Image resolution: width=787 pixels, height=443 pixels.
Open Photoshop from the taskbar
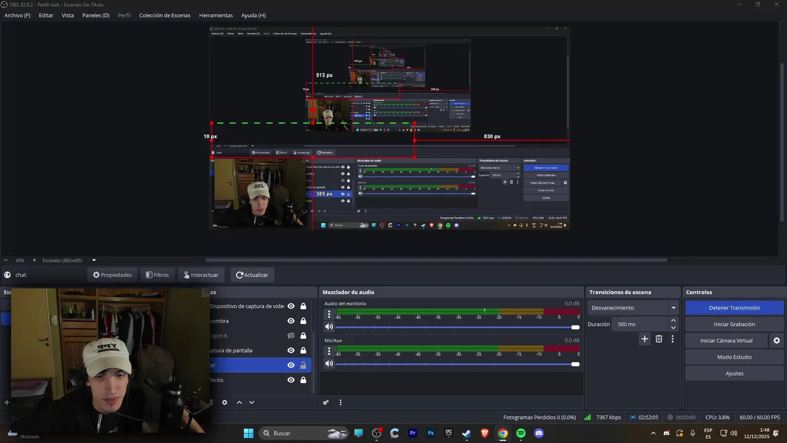(431, 433)
